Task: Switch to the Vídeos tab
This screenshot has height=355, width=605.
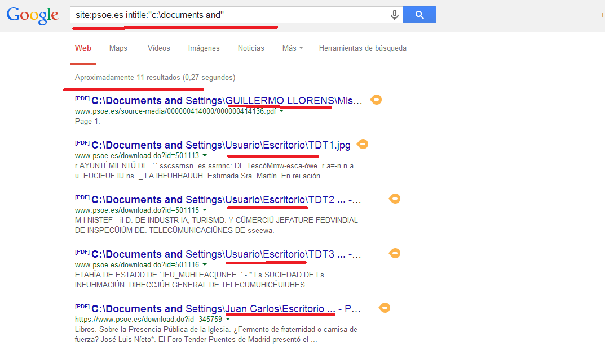Action: click(158, 48)
